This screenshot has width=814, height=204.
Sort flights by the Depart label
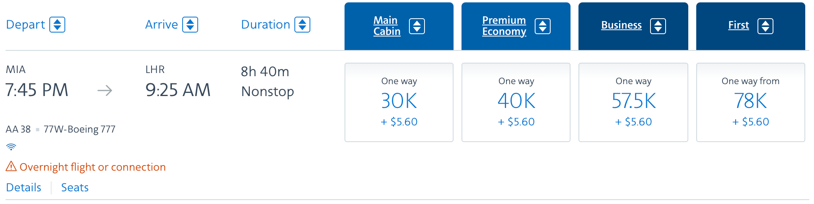click(25, 25)
